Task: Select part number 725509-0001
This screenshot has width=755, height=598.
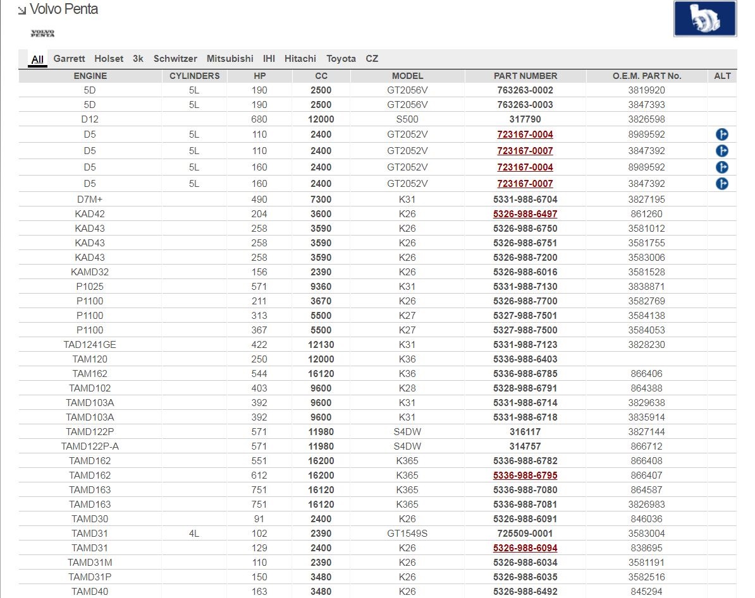Action: 525,533
